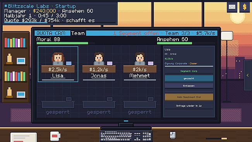The image size is (252, 142).
Task: Click the slider on the desk bottom right
Action: click(216, 139)
